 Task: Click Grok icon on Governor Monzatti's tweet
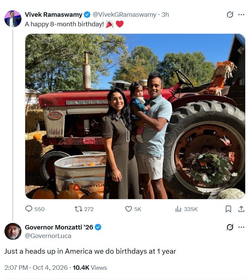coord(230,227)
